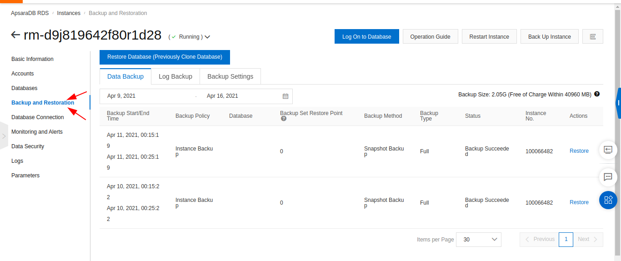This screenshot has height=261, width=621.
Task: Click Restore Database (Previously Clone Database)
Action: pyautogui.click(x=165, y=57)
